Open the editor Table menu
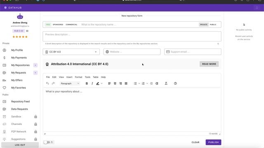The image size is (264, 148). [x=95, y=77]
